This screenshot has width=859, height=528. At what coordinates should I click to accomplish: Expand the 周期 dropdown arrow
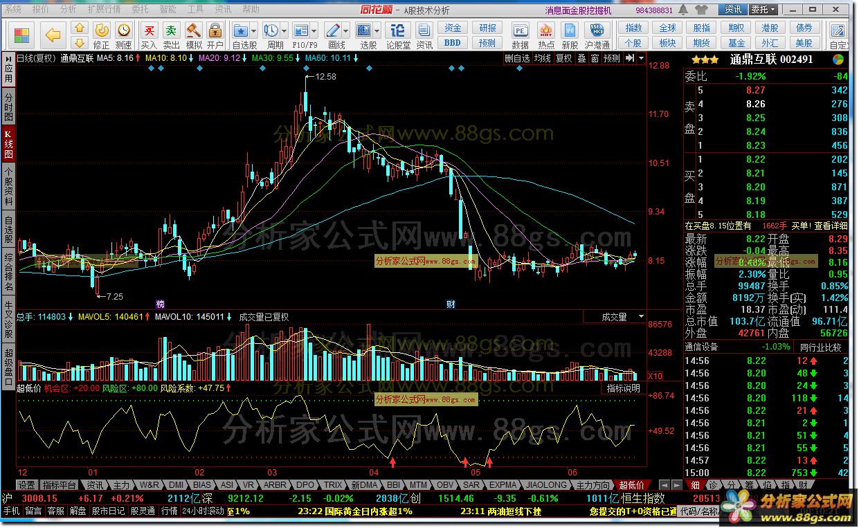[284, 31]
